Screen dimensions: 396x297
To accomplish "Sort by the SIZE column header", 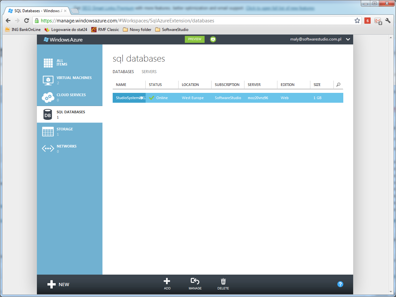I will 317,85.
